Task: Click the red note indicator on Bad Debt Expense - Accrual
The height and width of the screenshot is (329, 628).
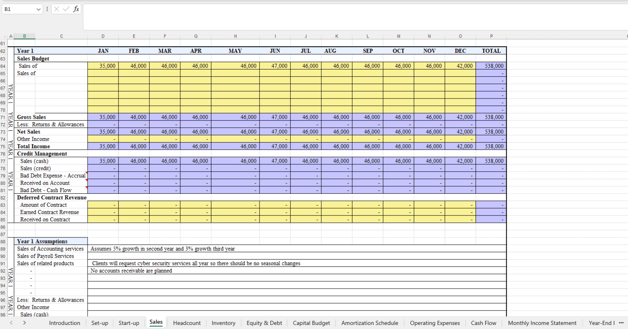Action: click(86, 173)
